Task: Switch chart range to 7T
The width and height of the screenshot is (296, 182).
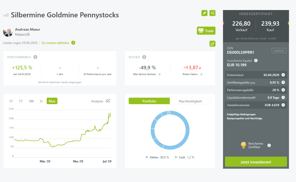Action: pyautogui.click(x=21, y=101)
